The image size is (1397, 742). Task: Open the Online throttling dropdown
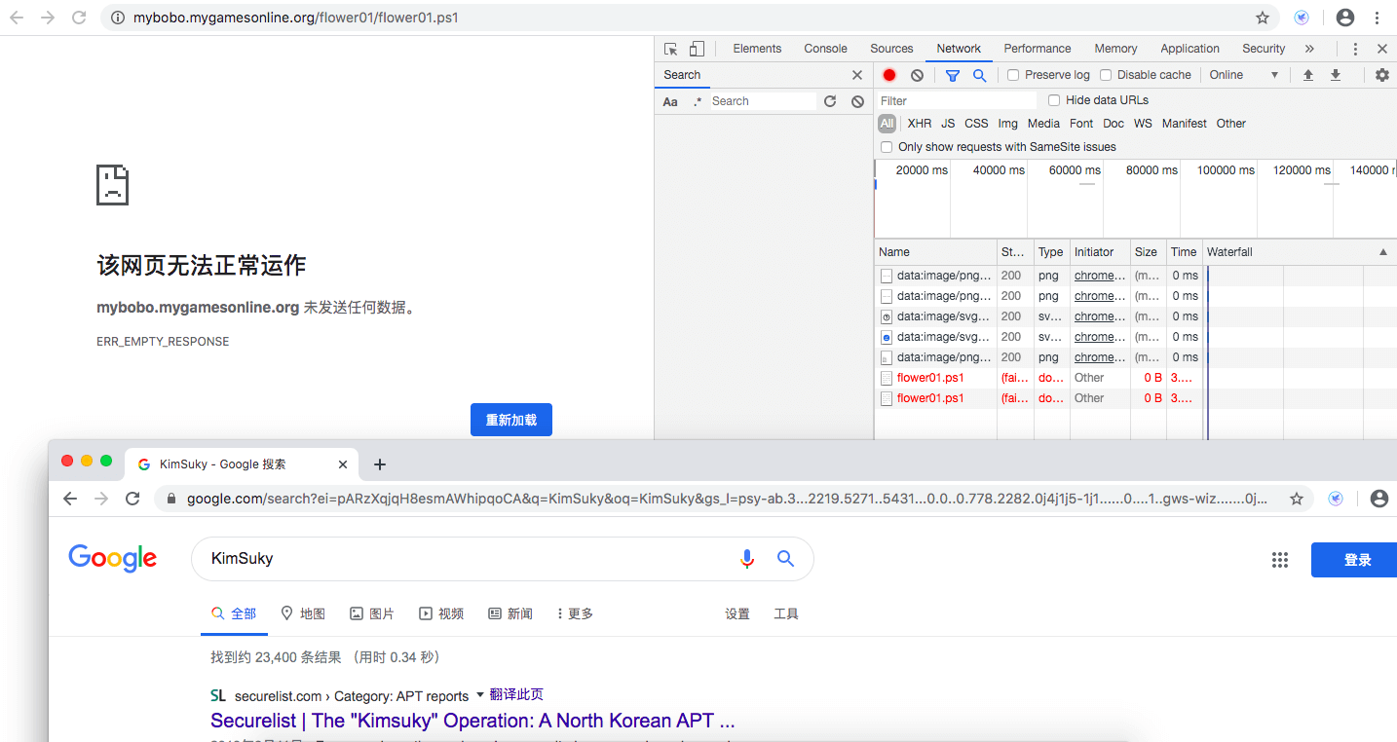1244,75
